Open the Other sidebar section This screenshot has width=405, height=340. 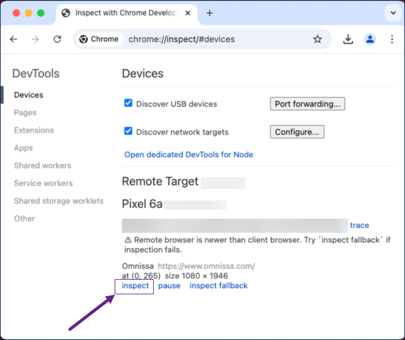tap(24, 219)
